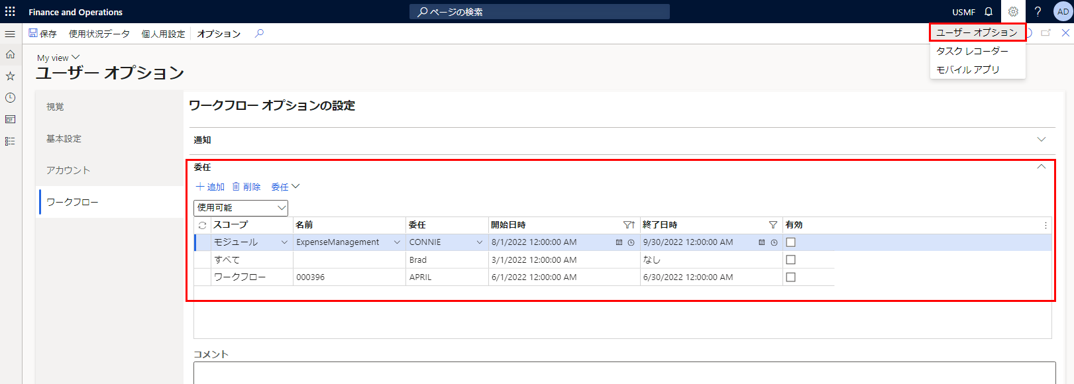Image resolution: width=1074 pixels, height=384 pixels.
Task: Click the search icon in action bar
Action: click(259, 33)
